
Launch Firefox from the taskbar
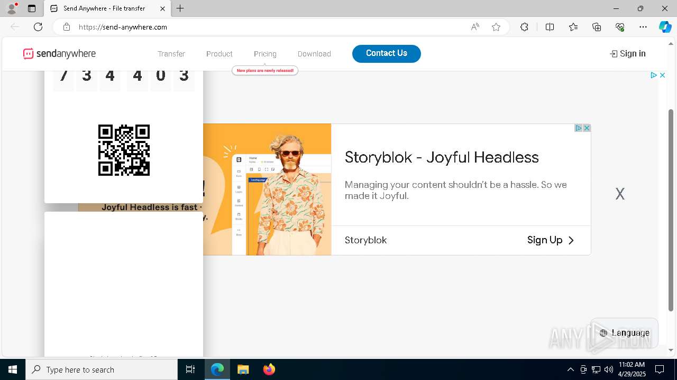[x=269, y=369]
